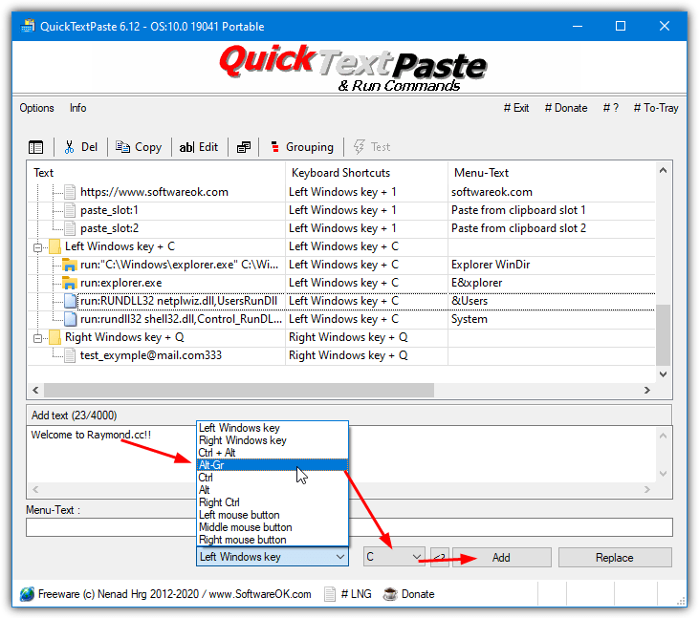Click the file icon of run:RUNDLL32 netplwiz.dll
The width and height of the screenshot is (699, 618).
click(x=70, y=302)
